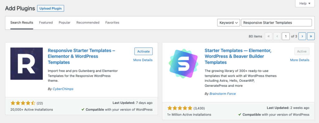319x123 pixels.
Task: Go to the next results page
Action: pos(302,36)
